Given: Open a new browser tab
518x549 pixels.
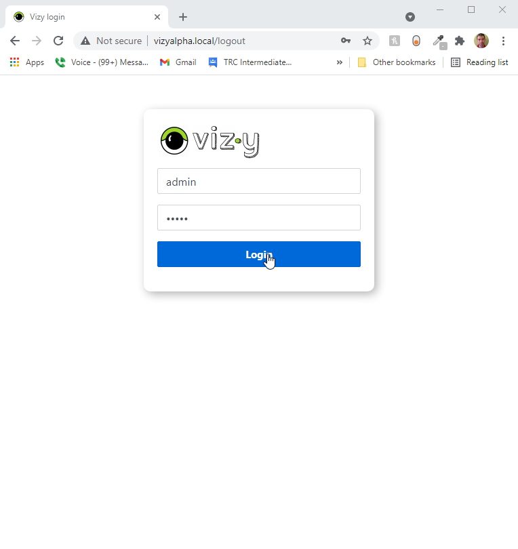Looking at the screenshot, I should point(183,17).
